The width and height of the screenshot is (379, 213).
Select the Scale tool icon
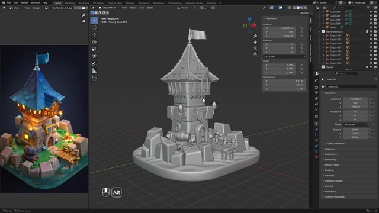click(94, 49)
